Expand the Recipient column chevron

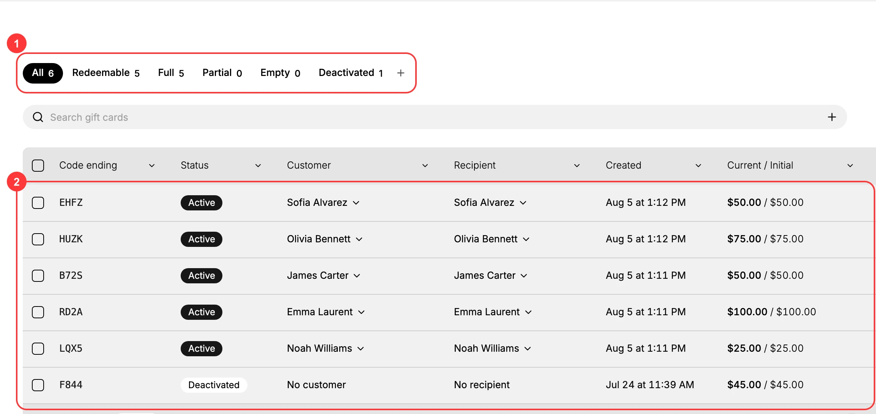point(577,165)
